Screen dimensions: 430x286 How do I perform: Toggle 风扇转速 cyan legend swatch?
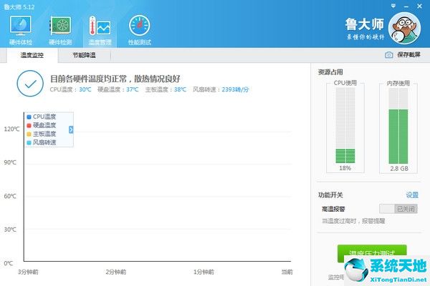coord(29,142)
